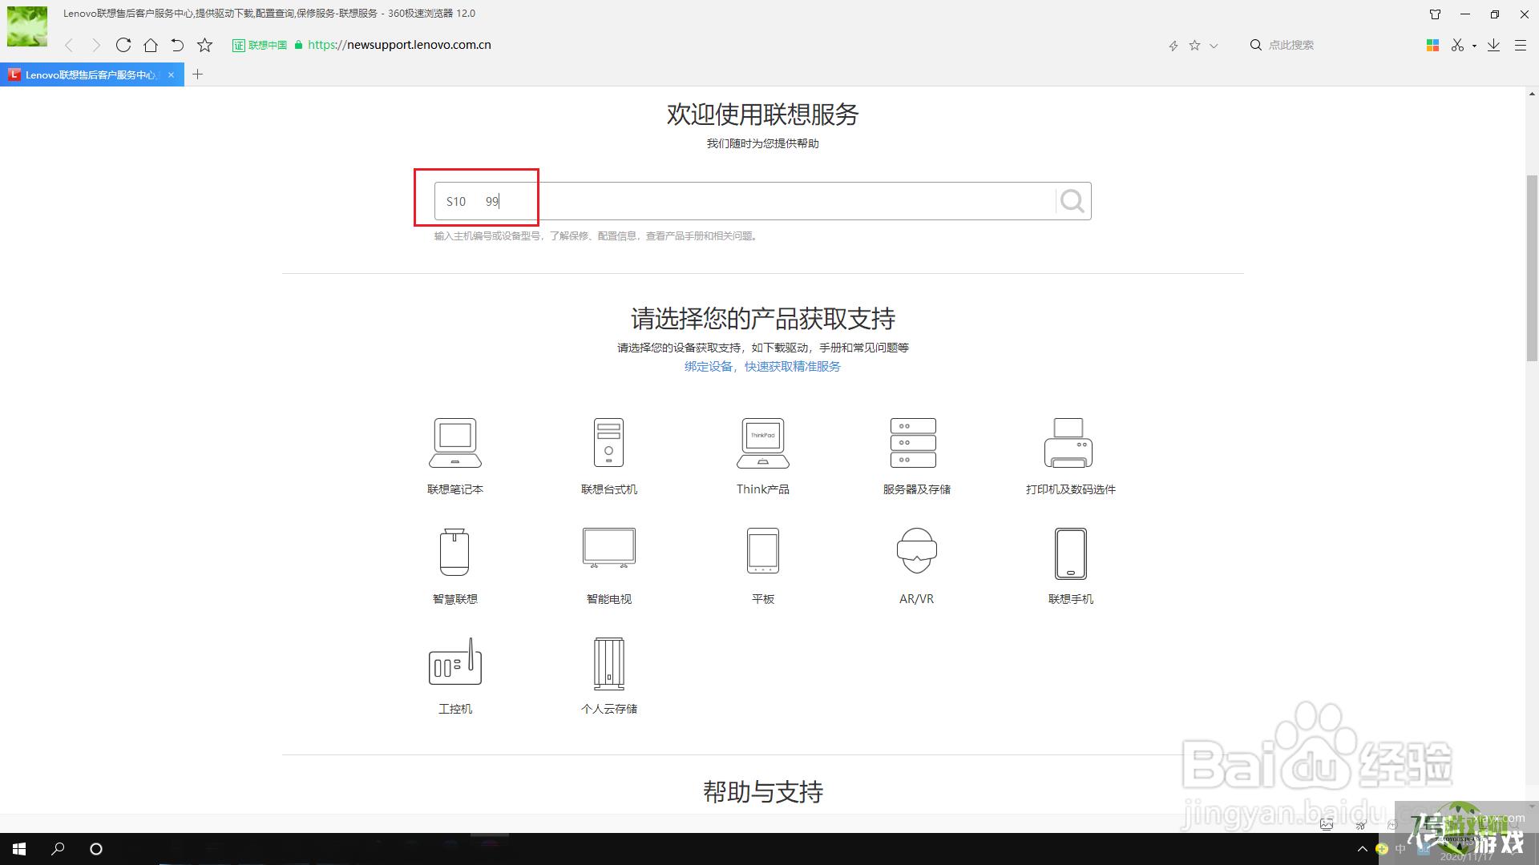Open the 服务器及存储 server icon

913,442
